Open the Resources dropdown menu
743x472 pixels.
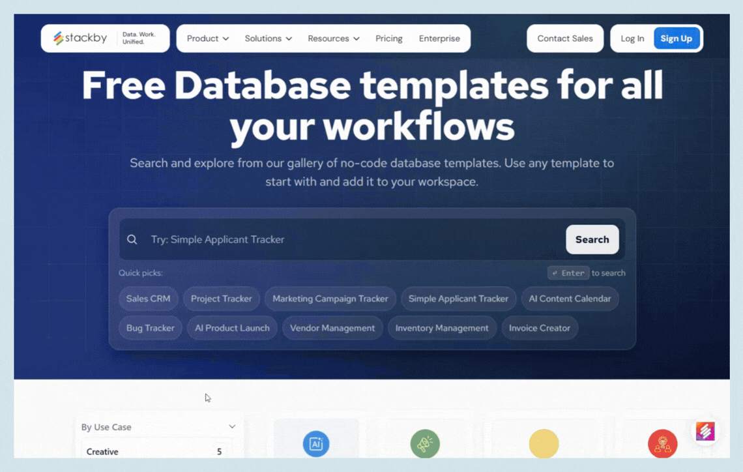click(x=333, y=38)
